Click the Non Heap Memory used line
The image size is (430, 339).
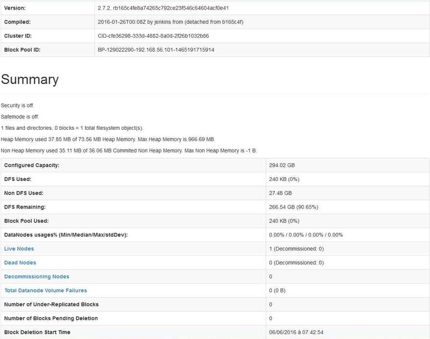click(x=129, y=150)
